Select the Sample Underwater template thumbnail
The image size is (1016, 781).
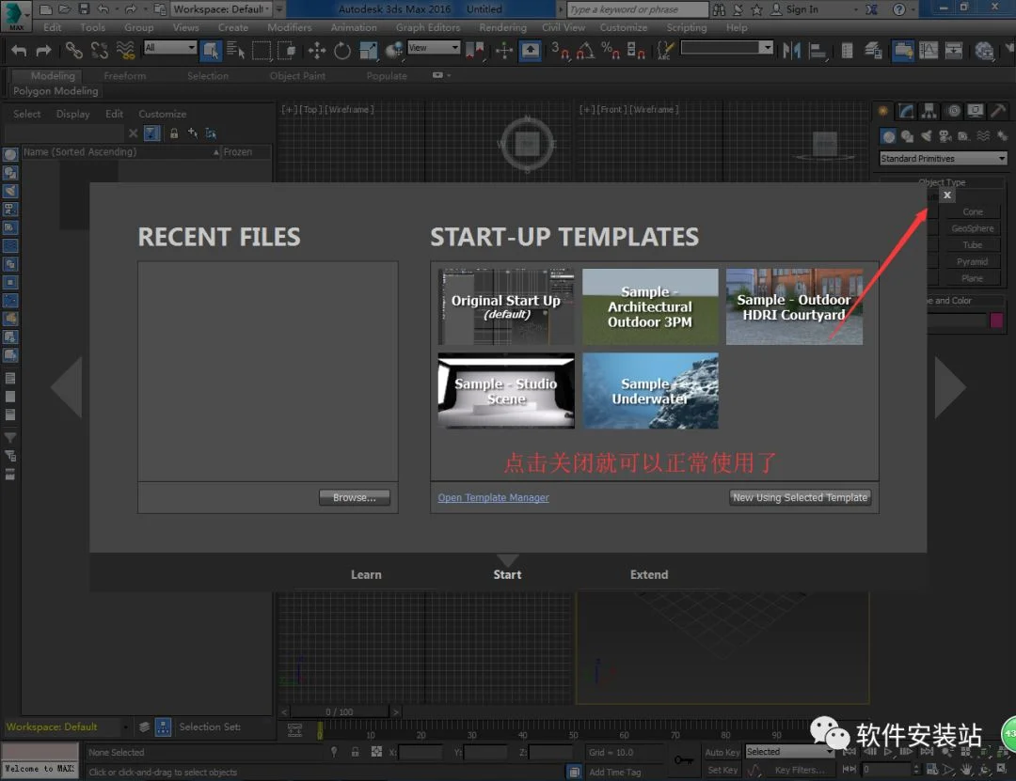650,391
